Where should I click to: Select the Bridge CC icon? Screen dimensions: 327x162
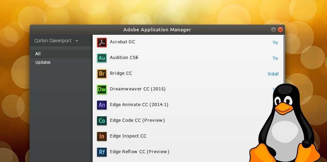tap(102, 74)
